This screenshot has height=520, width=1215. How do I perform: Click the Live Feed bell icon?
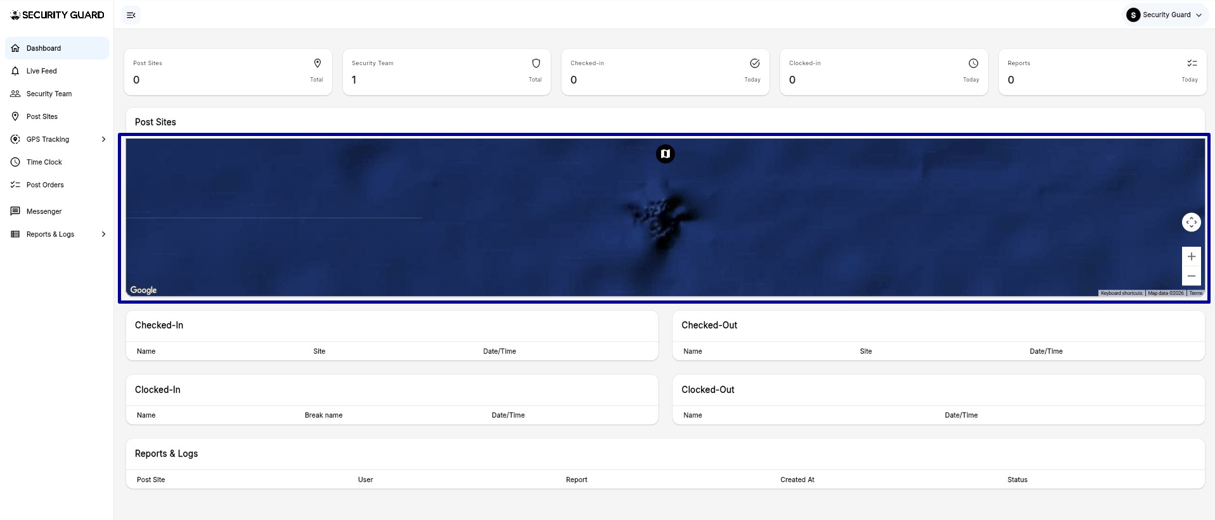click(15, 71)
